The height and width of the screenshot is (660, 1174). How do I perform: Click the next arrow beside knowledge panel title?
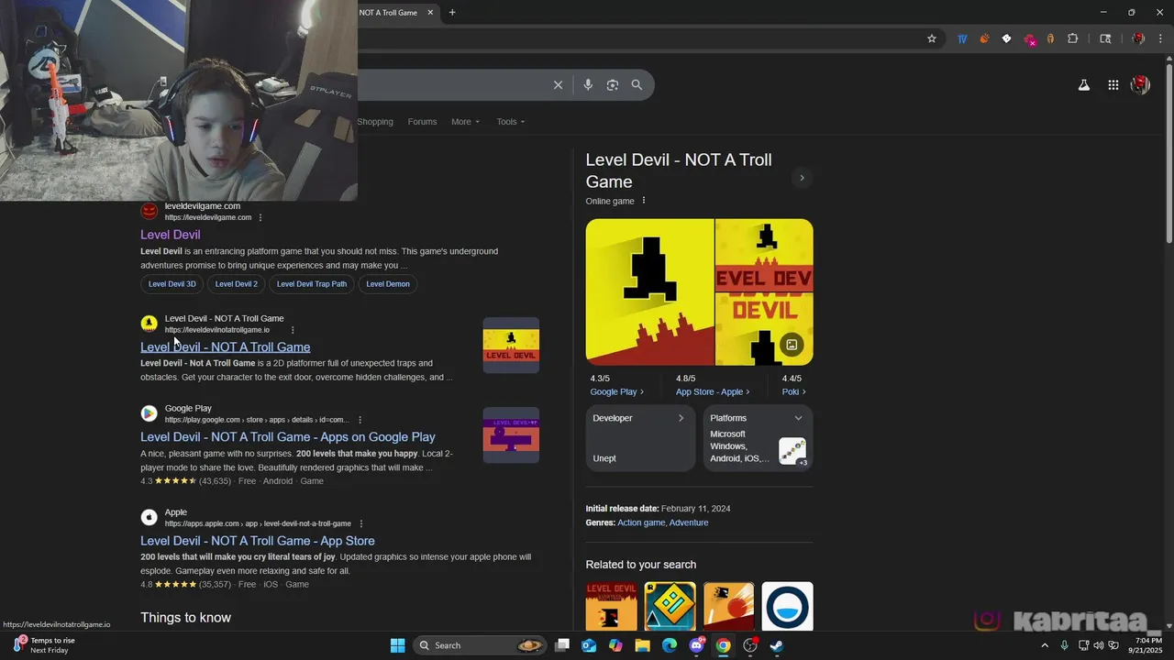(x=802, y=178)
